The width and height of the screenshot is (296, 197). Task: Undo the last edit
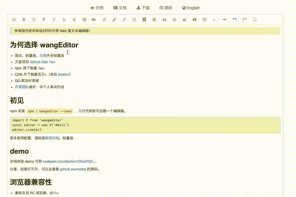pyautogui.click(x=235, y=19)
